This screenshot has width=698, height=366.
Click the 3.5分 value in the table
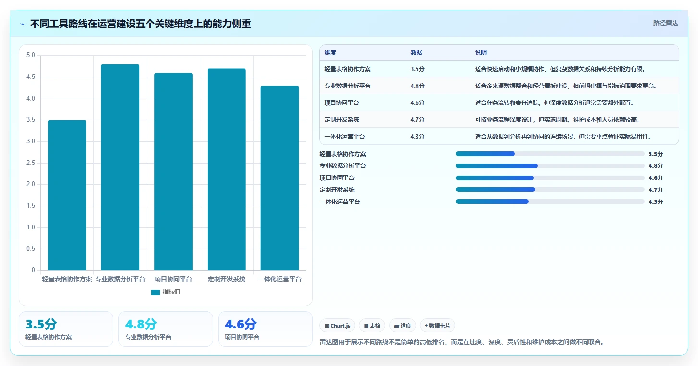pyautogui.click(x=417, y=69)
